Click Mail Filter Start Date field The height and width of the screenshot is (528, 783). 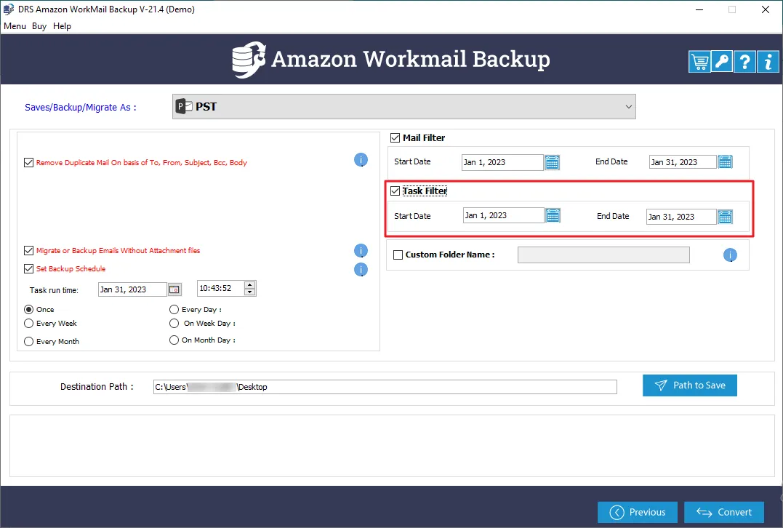click(502, 162)
